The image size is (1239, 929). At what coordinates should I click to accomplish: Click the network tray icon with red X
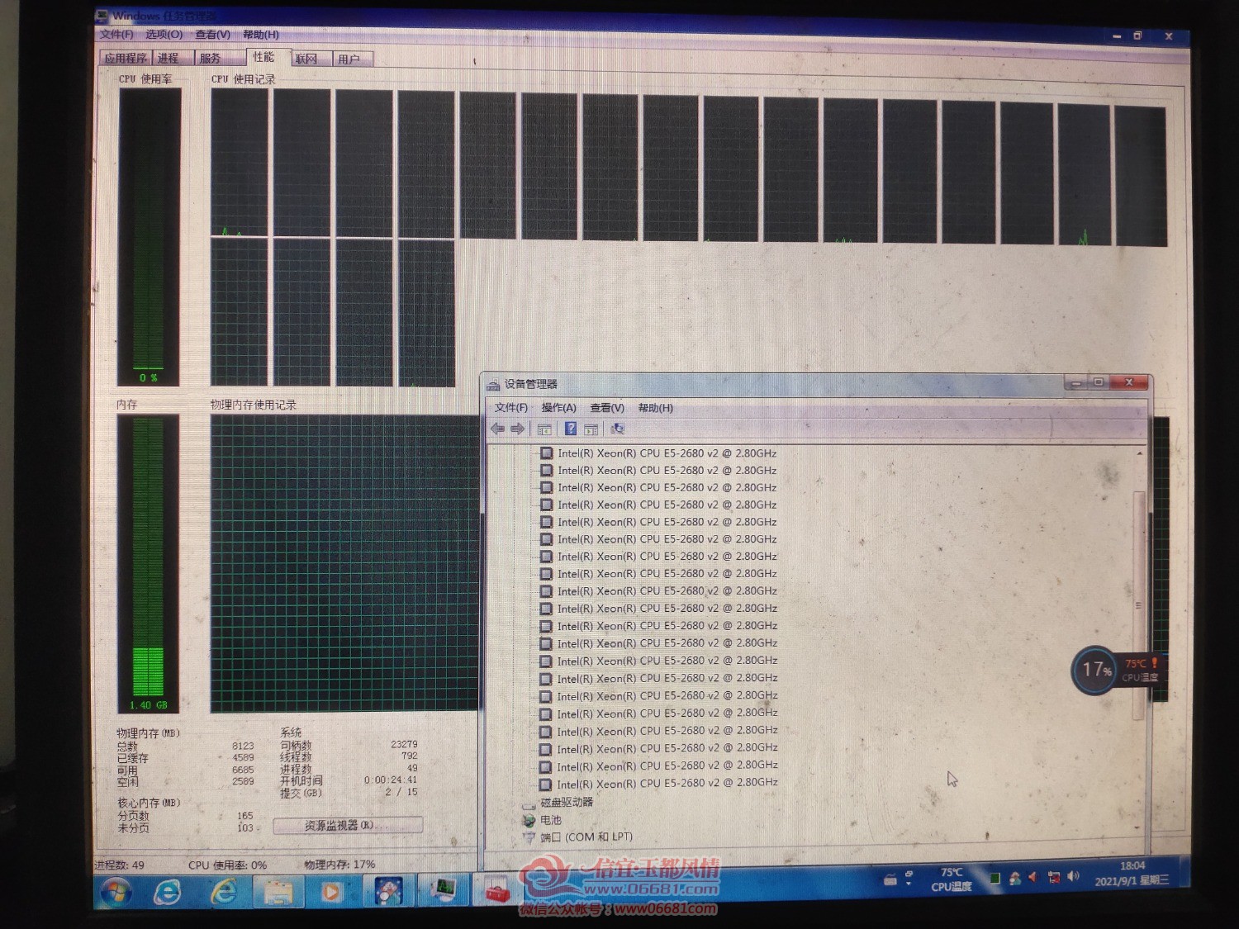coord(1054,877)
